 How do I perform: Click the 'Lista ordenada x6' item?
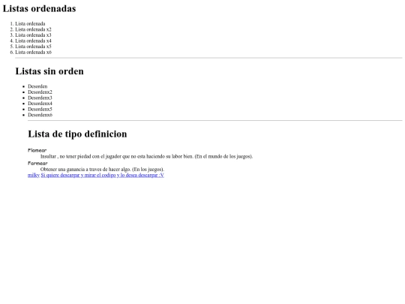click(33, 52)
